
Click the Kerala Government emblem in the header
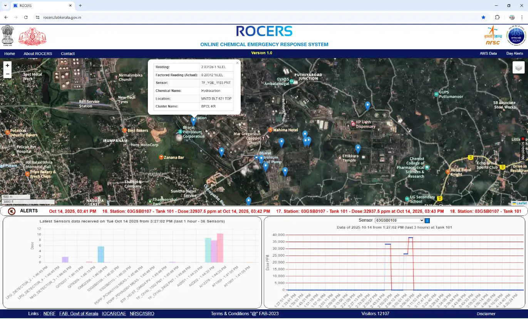coord(33,35)
